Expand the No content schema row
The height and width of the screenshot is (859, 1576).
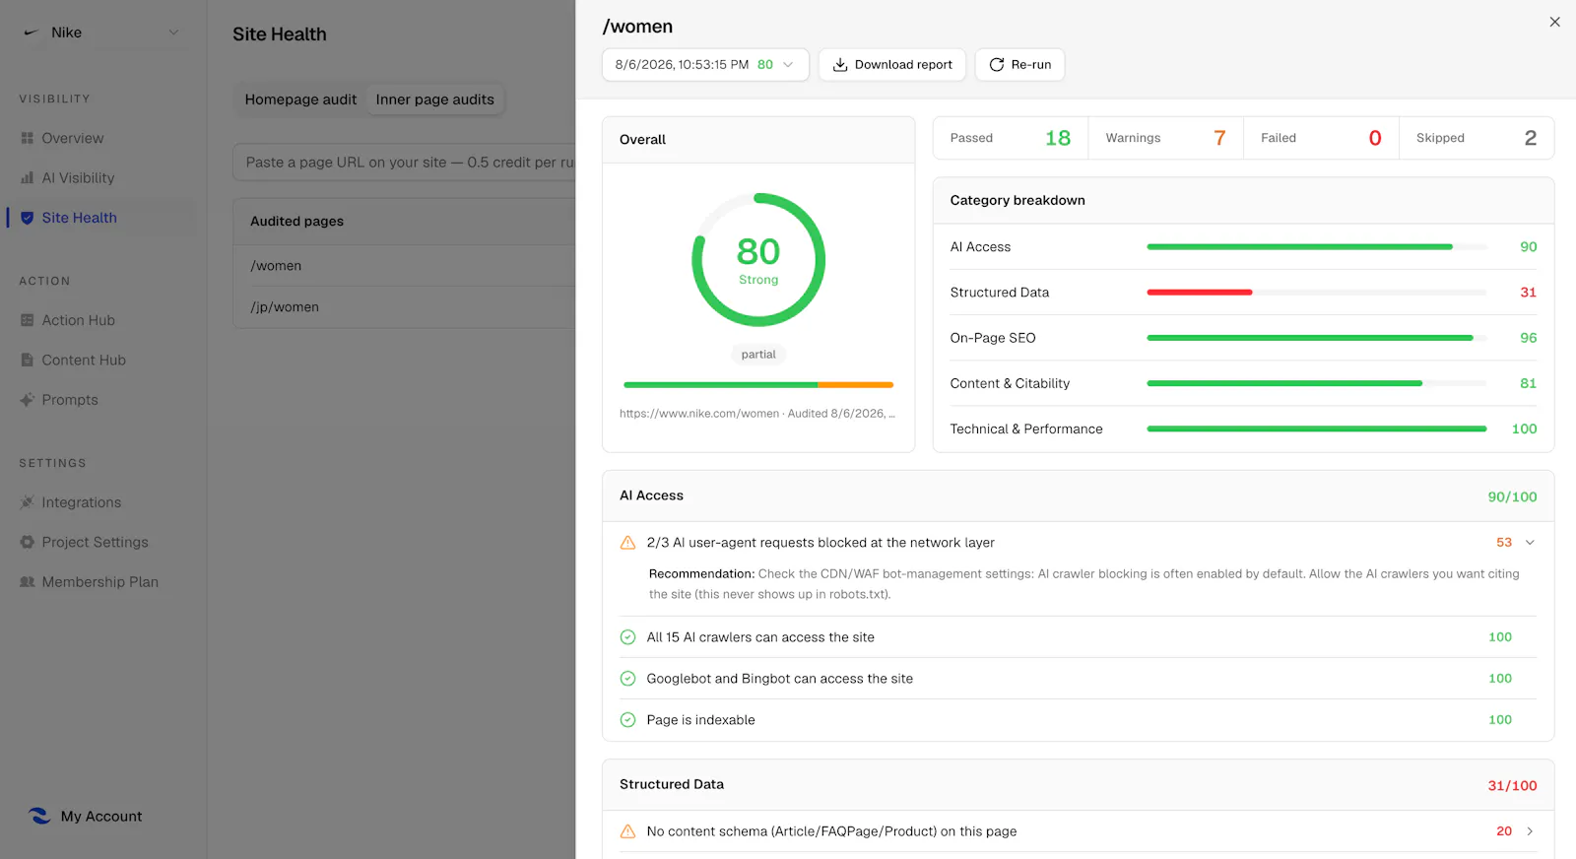click(x=1530, y=831)
